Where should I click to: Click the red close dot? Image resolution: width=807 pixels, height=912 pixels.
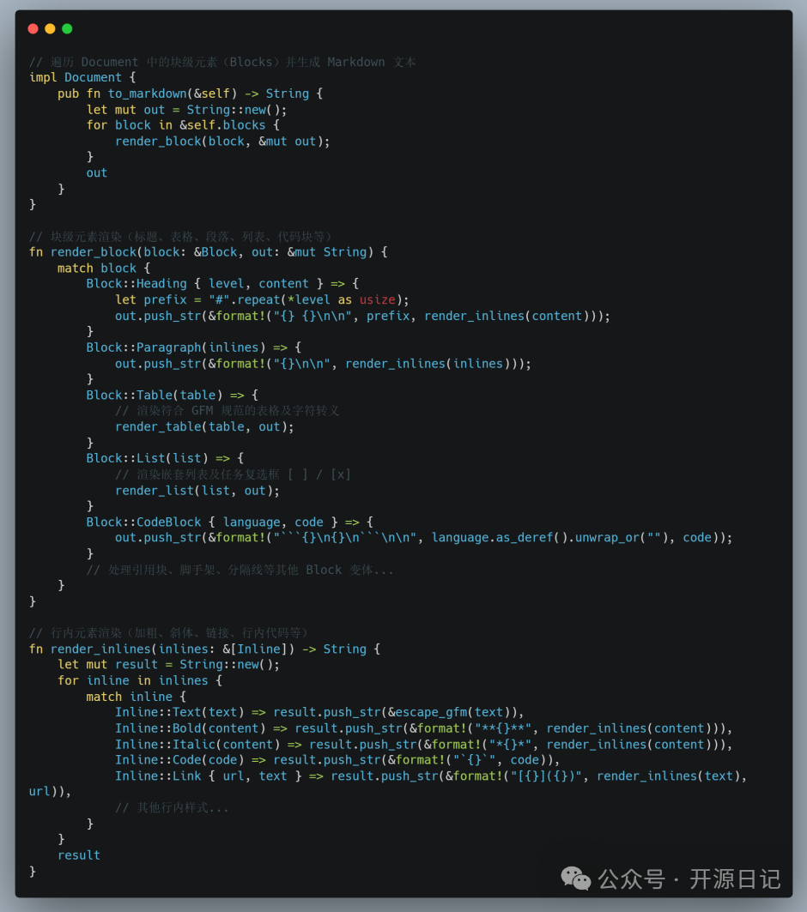pyautogui.click(x=33, y=28)
